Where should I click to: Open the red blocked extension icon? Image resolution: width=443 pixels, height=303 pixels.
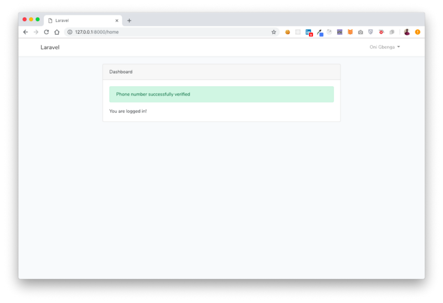tap(381, 32)
